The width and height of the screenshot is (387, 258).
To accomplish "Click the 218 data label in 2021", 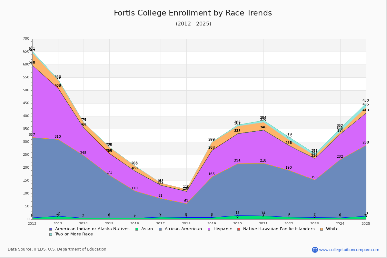I will click(263, 161).
